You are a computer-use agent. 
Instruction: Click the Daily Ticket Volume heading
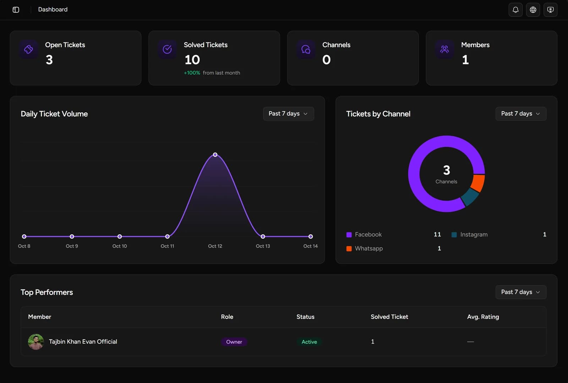(x=54, y=114)
